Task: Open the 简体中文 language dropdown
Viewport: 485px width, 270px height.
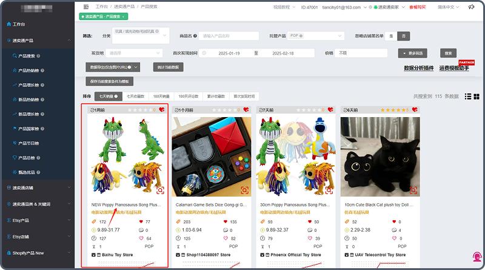Action: coord(448,7)
